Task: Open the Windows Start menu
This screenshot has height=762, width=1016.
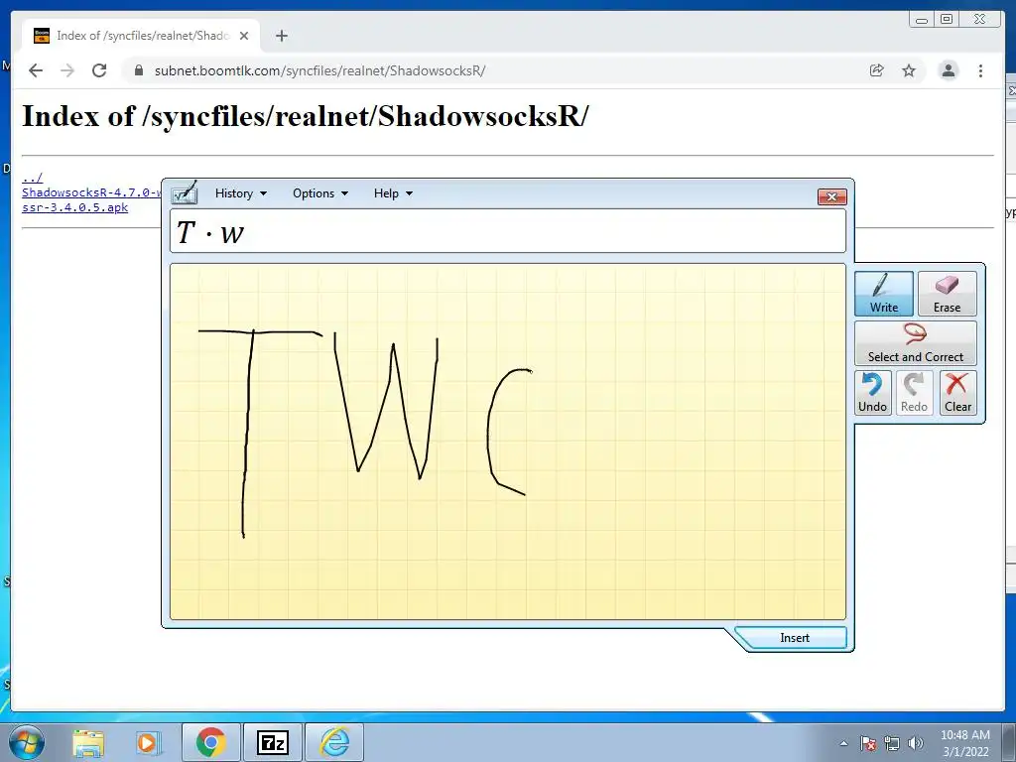Action: pyautogui.click(x=27, y=742)
